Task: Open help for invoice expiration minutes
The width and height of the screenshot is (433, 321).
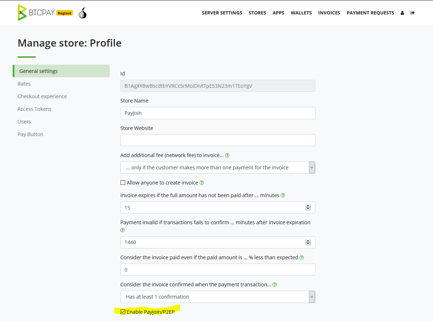Action: 283,195
